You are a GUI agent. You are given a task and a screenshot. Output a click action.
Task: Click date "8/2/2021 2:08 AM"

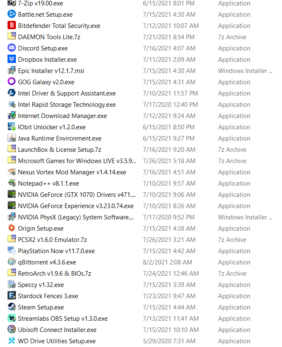coord(168,262)
